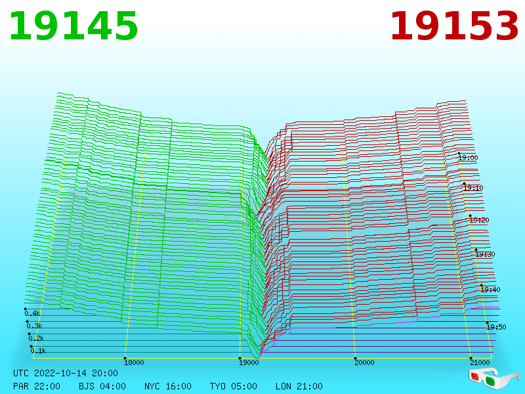
Task: Click the 18000 price axis label
Action: 134,362
